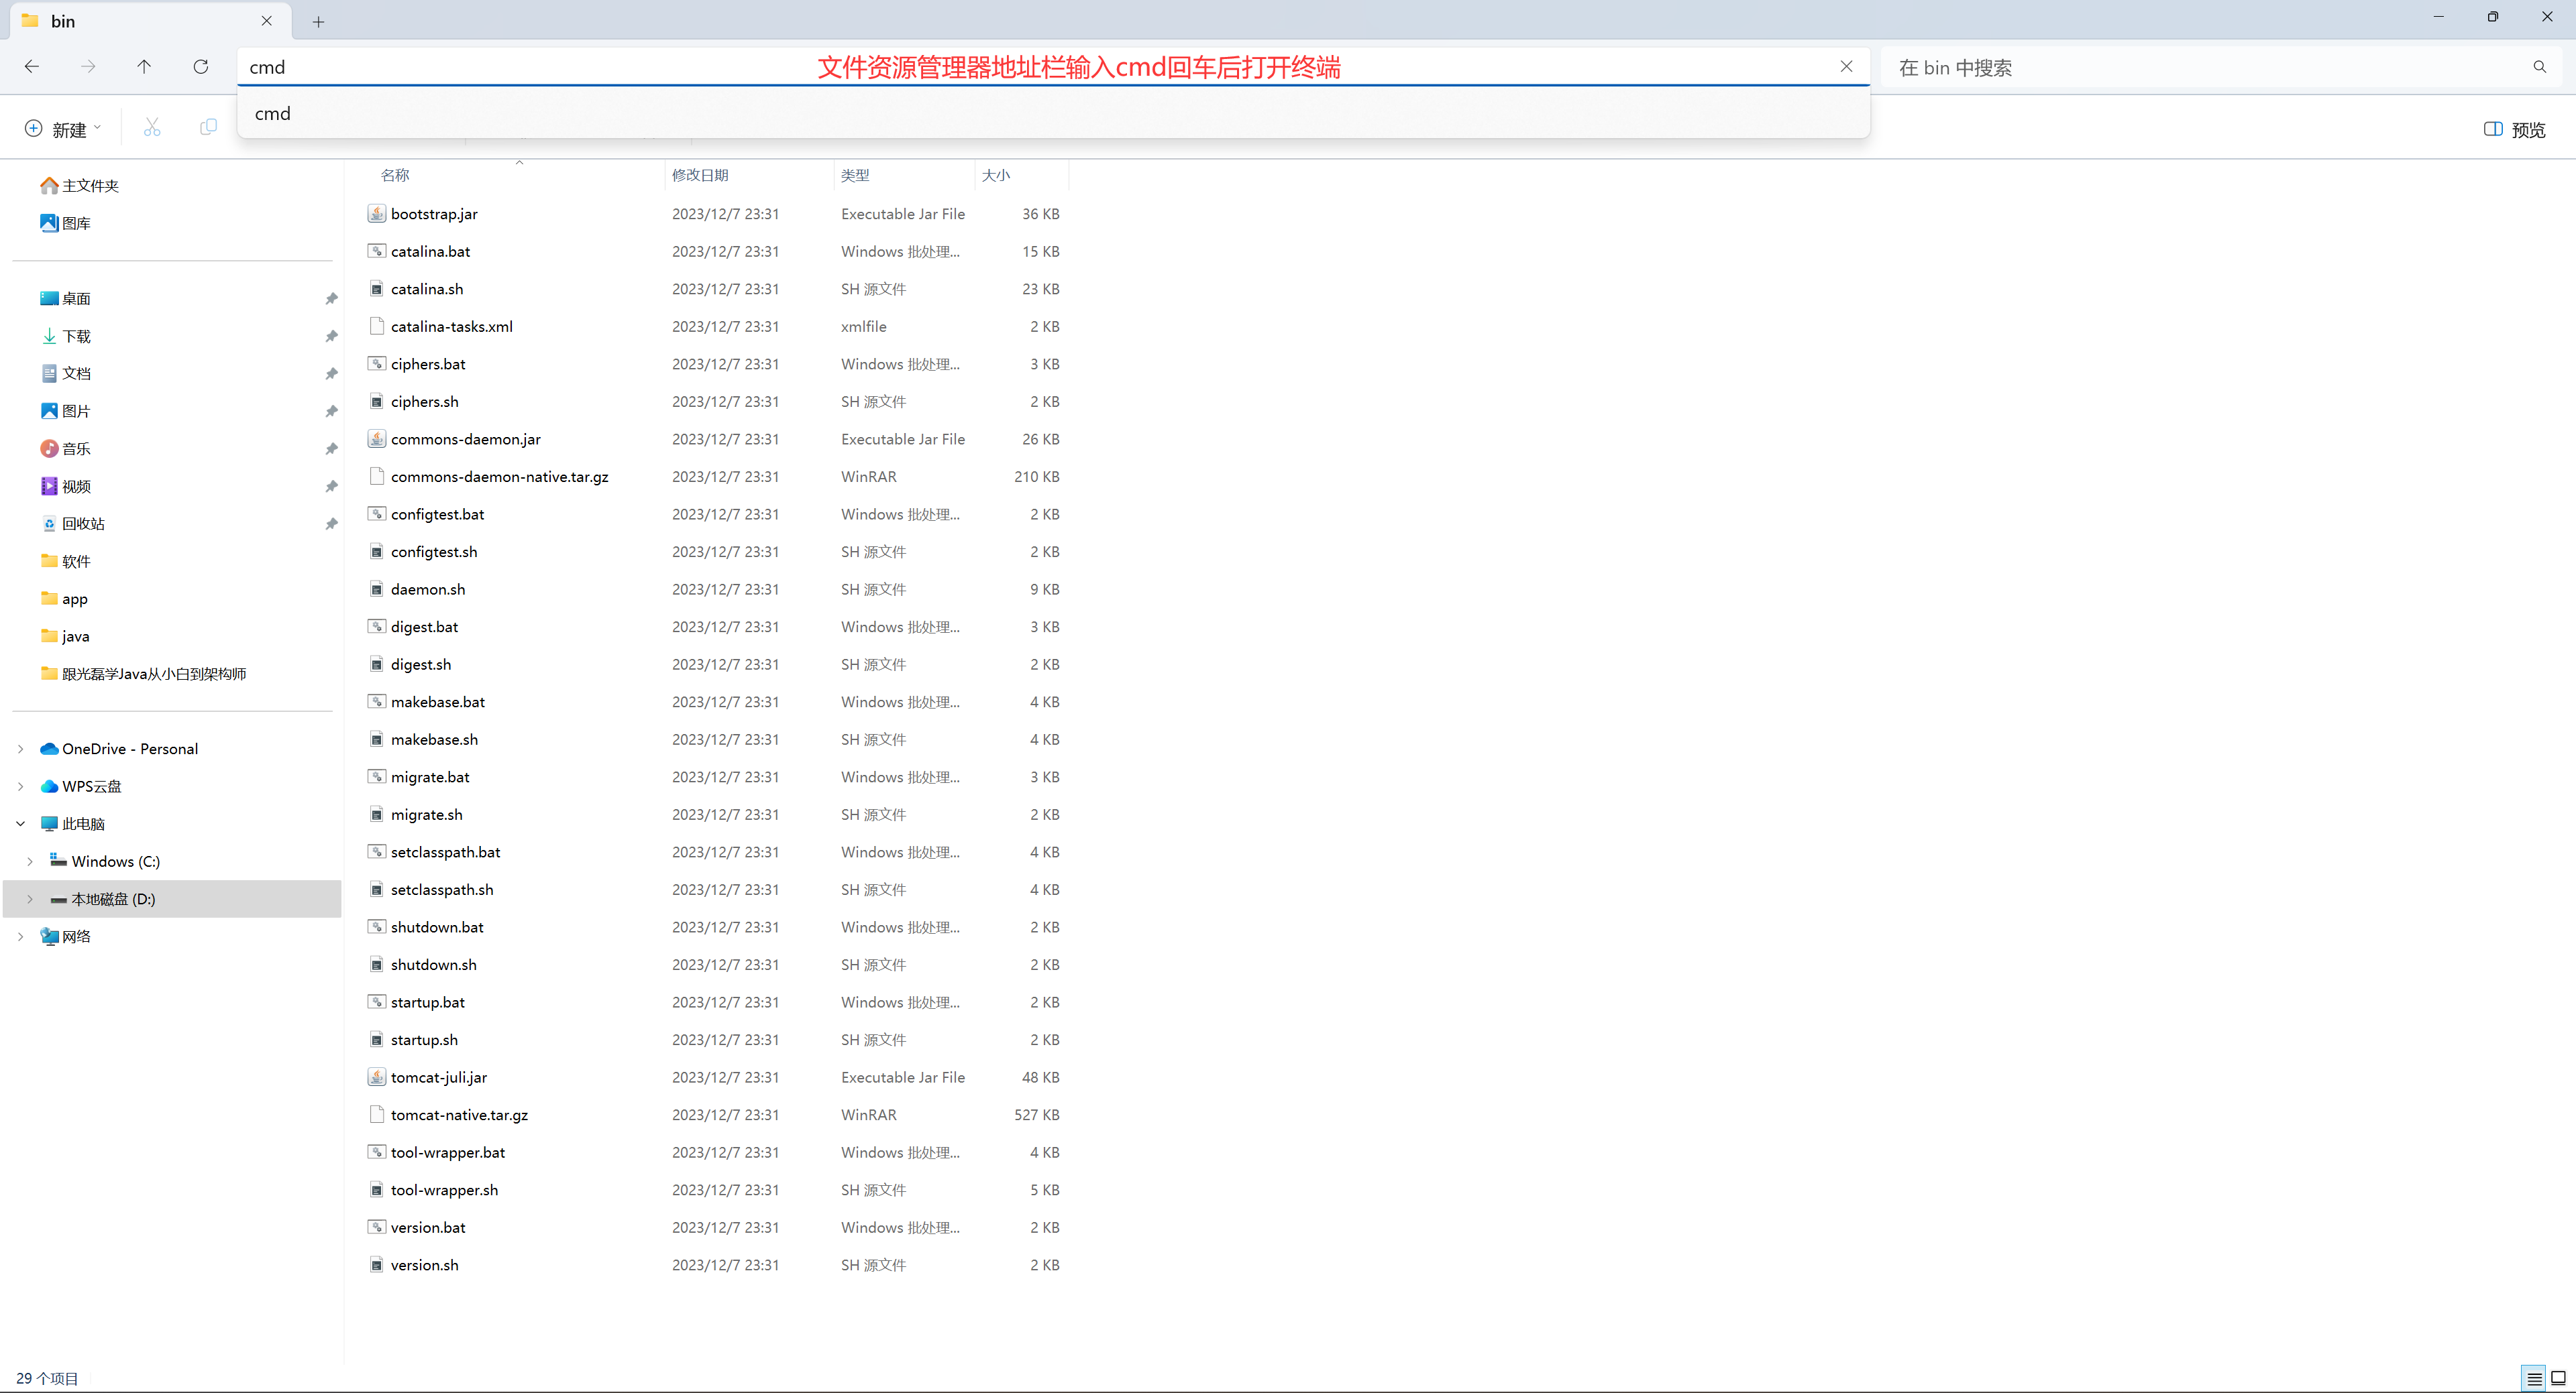Select configtest.sh file
2576x1393 pixels.
434,552
